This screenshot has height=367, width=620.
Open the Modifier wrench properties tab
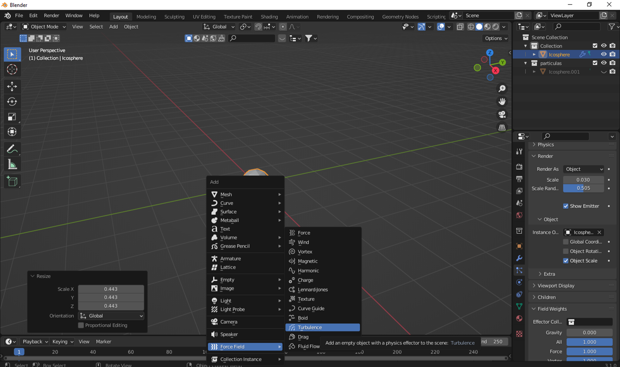click(519, 258)
